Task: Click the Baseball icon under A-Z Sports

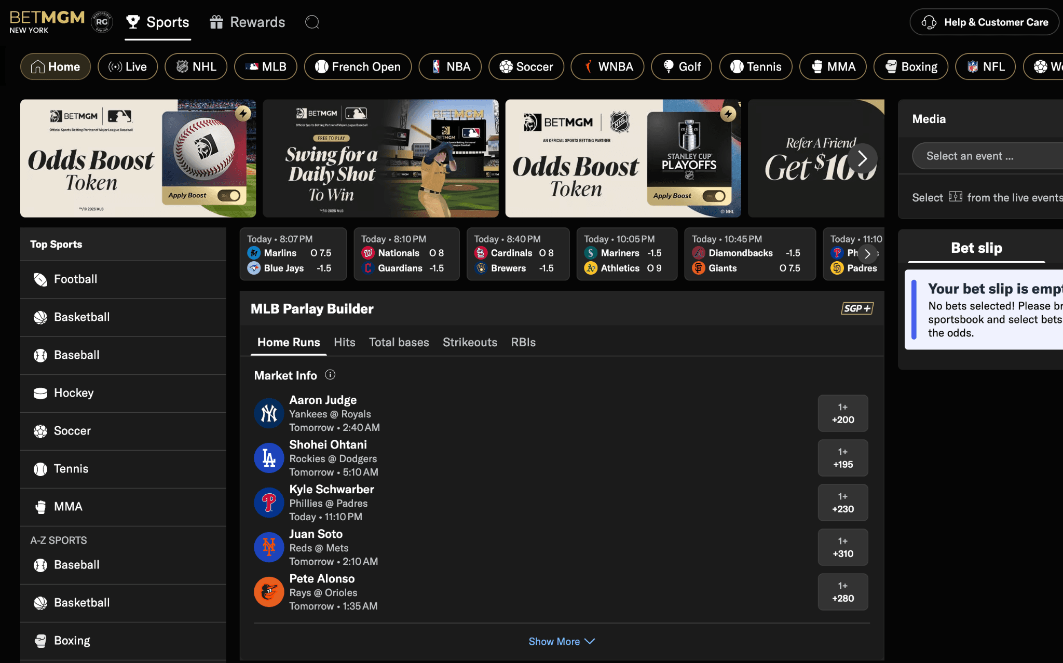Action: tap(40, 565)
